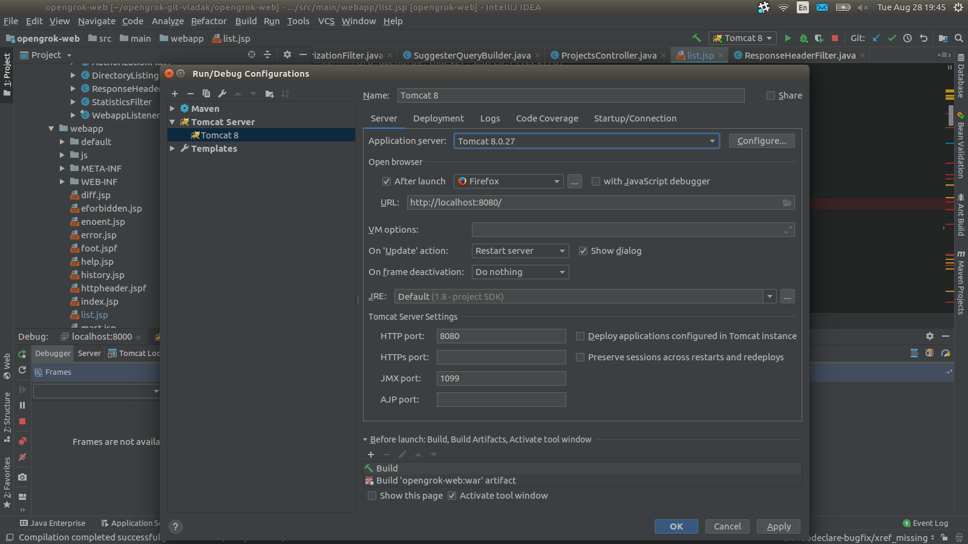Viewport: 968px width, 544px height.
Task: Click browse button next to Firefox dropdown
Action: 575,181
